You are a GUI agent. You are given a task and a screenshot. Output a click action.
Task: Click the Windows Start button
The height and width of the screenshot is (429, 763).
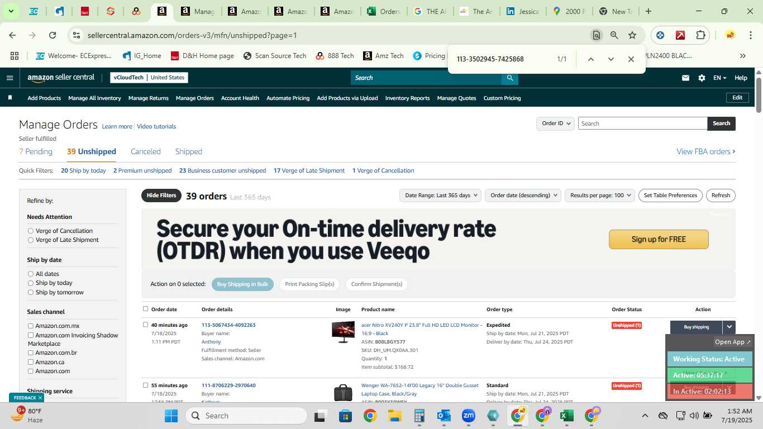click(x=171, y=416)
